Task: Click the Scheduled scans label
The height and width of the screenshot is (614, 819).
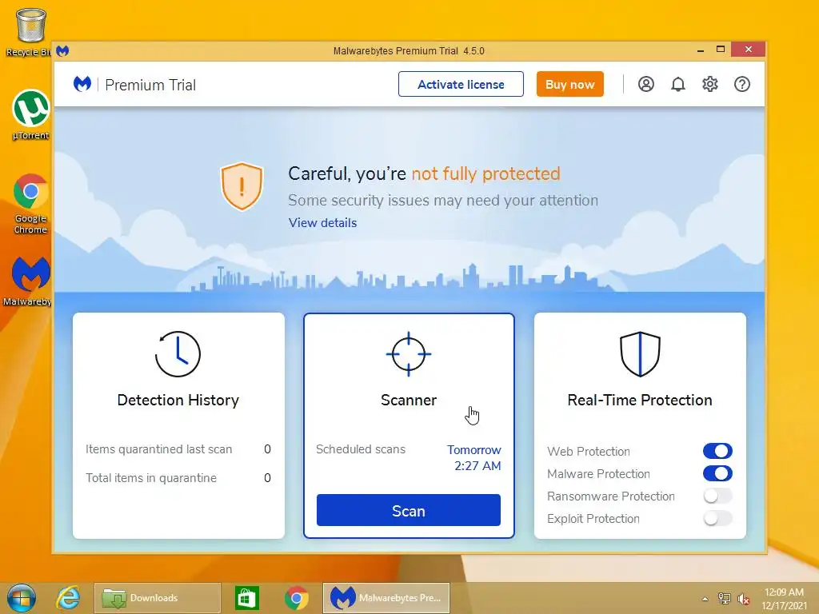Action: [x=361, y=449]
